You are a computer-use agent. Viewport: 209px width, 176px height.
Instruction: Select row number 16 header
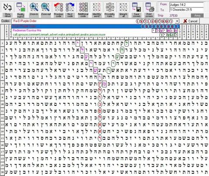(2, 145)
